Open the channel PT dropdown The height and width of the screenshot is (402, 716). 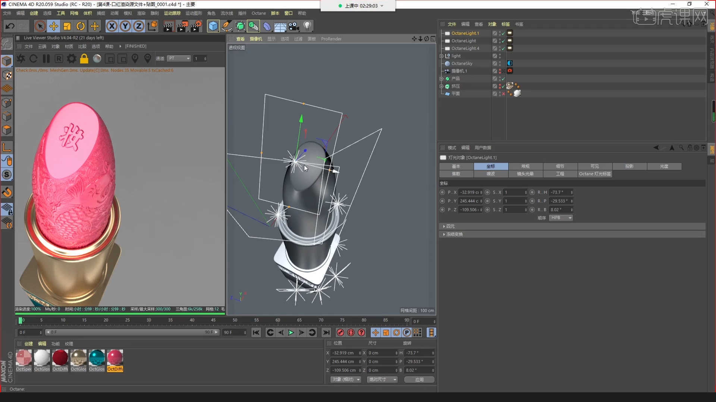click(x=179, y=58)
